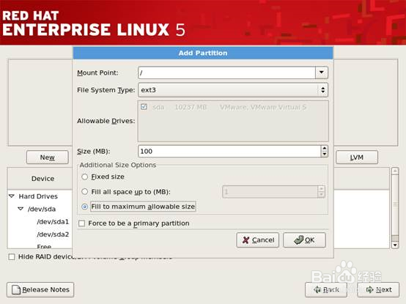Screen dimensions: 406x304
Task: Click the device list scrollbar down arrow
Action: click(395, 245)
